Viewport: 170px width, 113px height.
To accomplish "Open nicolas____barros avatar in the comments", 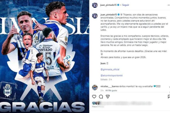I will (x=95, y=87).
